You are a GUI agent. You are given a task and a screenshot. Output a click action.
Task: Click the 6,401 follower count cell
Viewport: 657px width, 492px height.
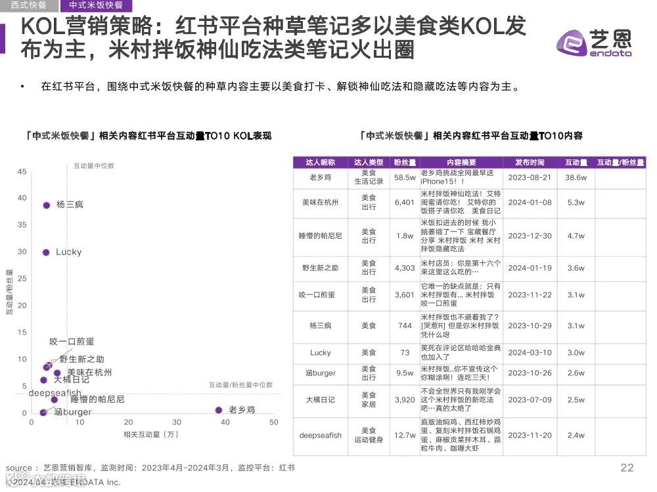tap(405, 203)
